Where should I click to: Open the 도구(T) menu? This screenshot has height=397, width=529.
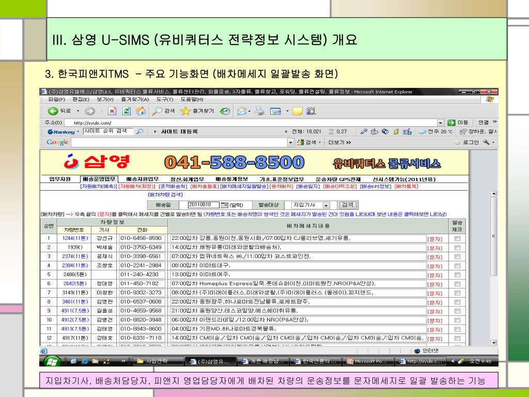(165, 99)
